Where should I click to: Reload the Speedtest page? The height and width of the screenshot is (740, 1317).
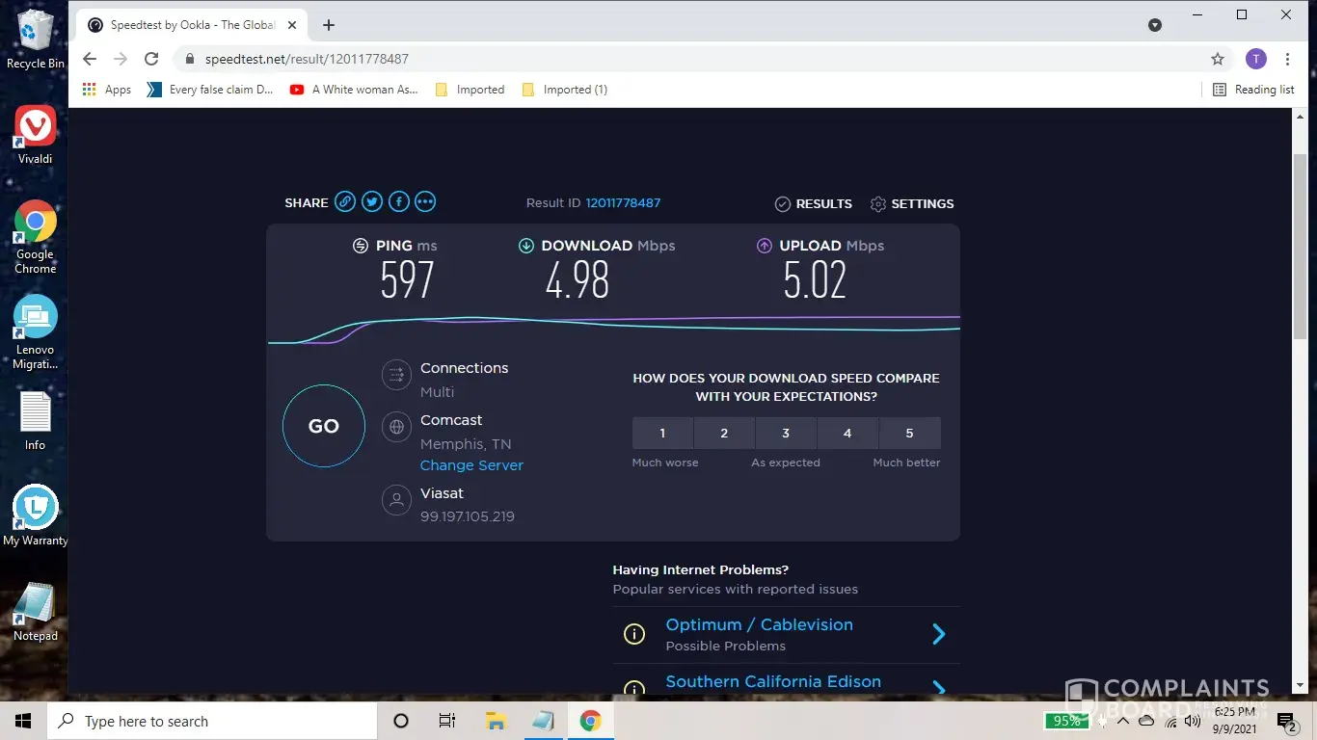tap(151, 59)
